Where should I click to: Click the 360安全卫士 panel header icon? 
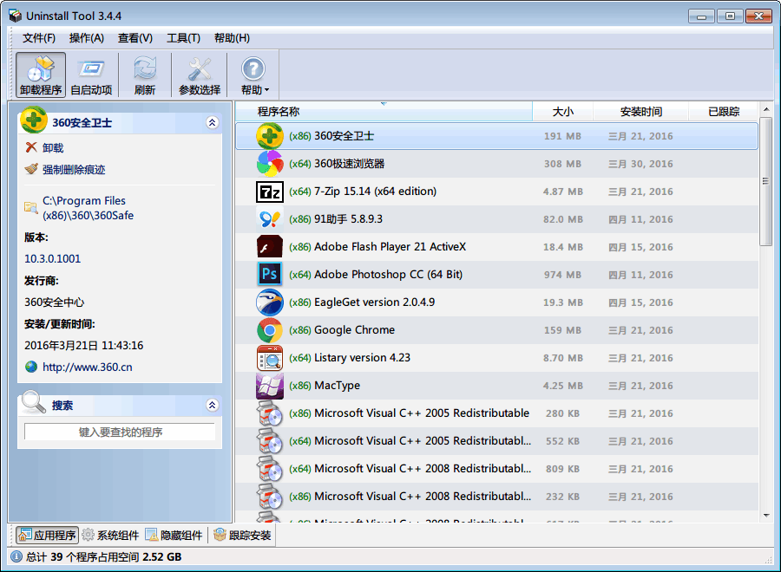34,120
